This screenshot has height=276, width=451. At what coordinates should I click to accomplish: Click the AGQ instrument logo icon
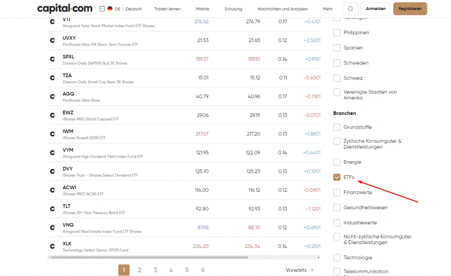pos(52,96)
